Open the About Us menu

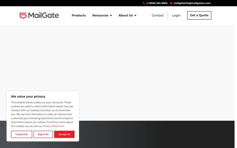pos(126,15)
